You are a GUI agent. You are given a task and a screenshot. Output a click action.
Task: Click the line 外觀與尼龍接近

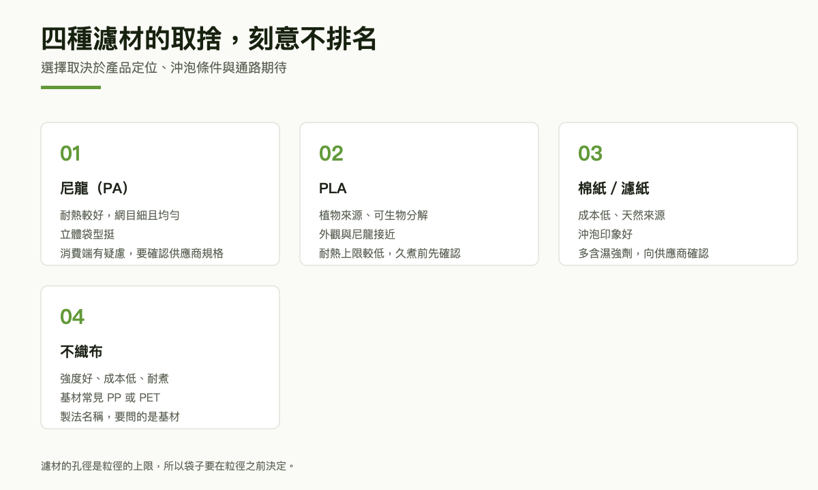(357, 234)
